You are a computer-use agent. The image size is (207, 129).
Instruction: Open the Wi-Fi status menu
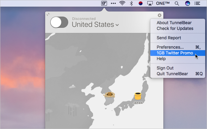click(122, 3)
